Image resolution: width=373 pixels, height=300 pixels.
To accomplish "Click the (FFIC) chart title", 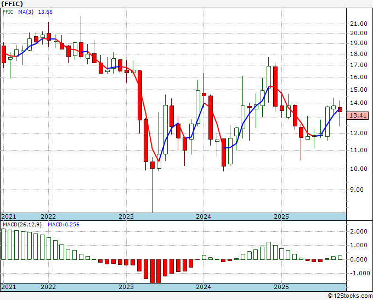I will click(x=12, y=4).
